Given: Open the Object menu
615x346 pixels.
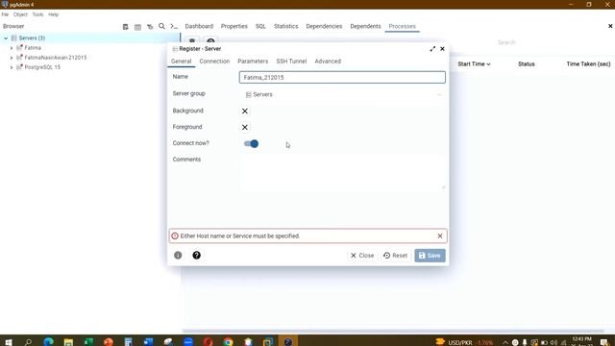Looking at the screenshot, I should (x=20, y=14).
